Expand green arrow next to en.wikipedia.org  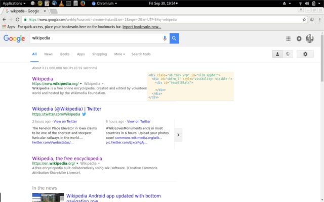(77, 164)
